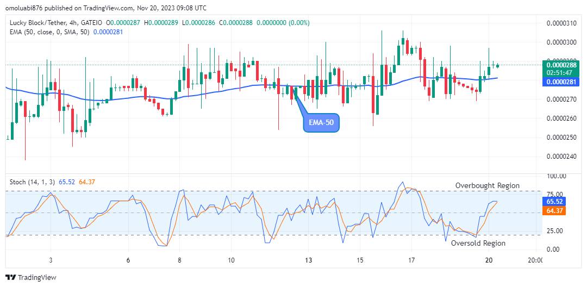Click the green current price tag 0.0000288
This screenshot has height=287, width=587.
click(x=560, y=64)
